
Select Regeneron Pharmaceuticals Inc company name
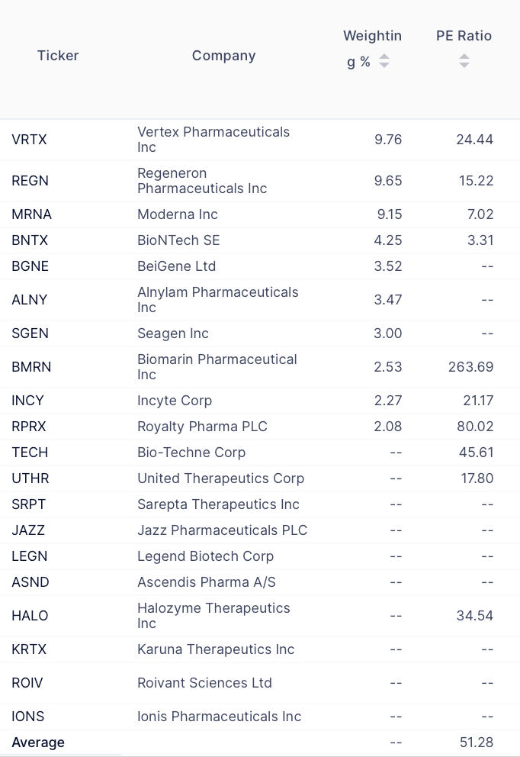coord(202,181)
